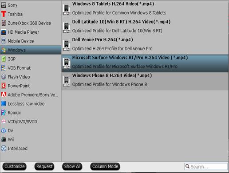The width and height of the screenshot is (229, 173).
Task: Click MP4 icon for Windows Phone 8 profile
Action: (67, 81)
